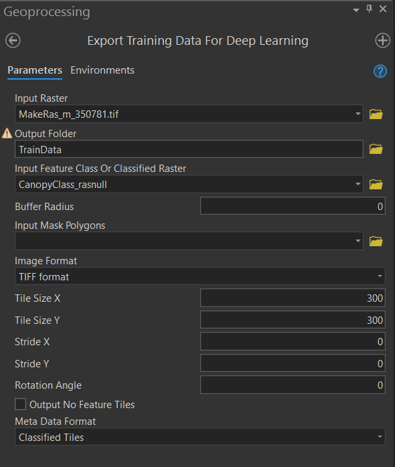Browse for Output Folder with folder icon

coord(376,149)
